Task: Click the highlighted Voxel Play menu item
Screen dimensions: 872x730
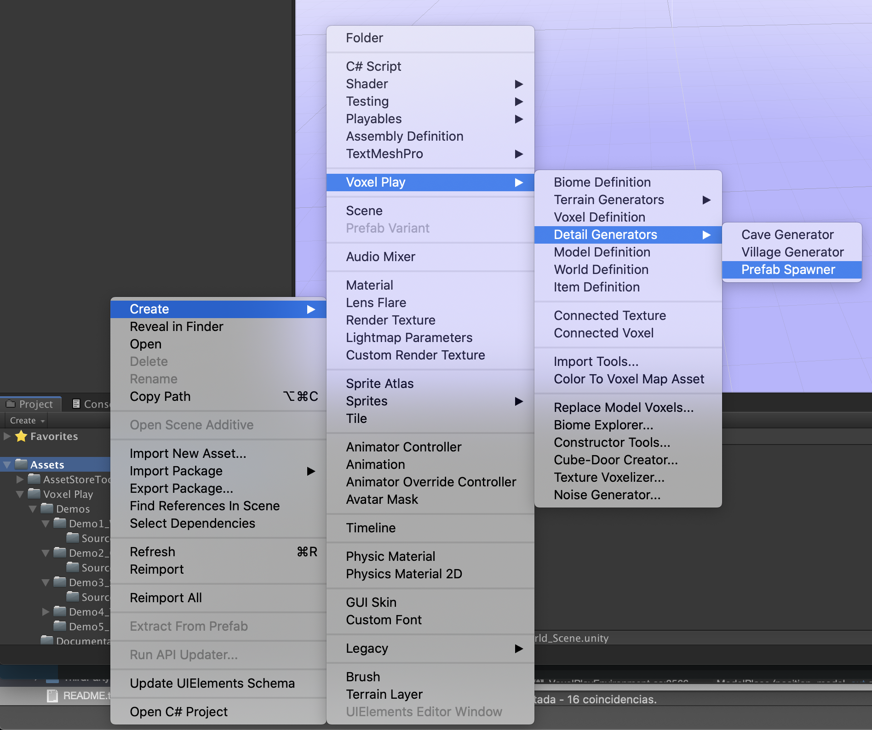Action: point(430,182)
